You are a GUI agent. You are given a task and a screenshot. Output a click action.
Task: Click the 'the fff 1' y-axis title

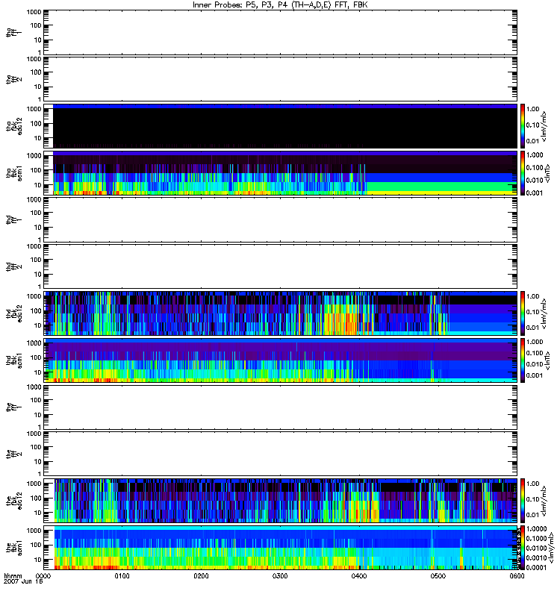click(14, 407)
